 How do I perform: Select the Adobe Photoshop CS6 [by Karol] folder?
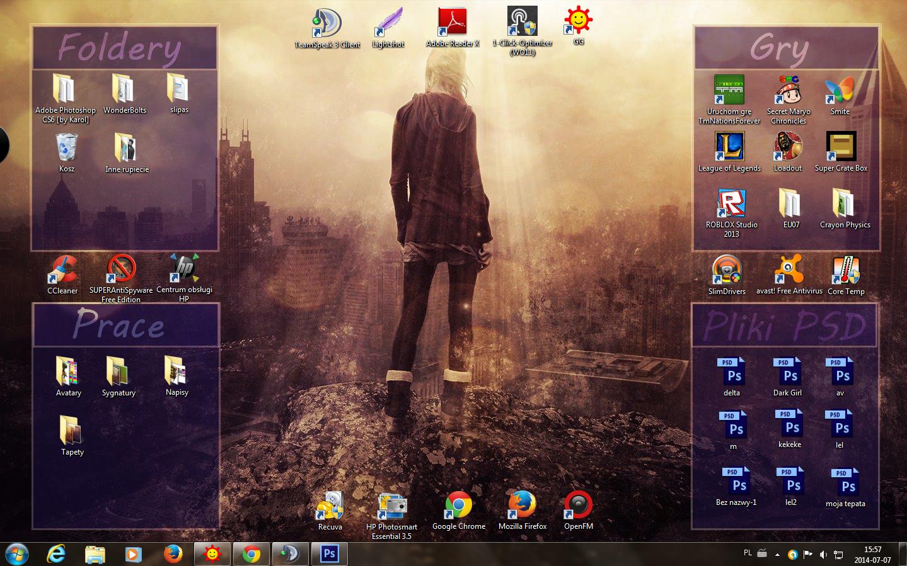[x=66, y=98]
